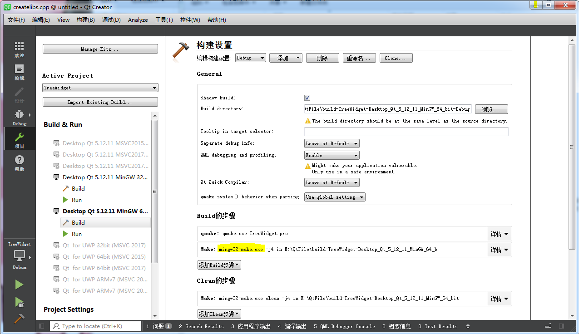Click 浏览... browse button
The width and height of the screenshot is (579, 334).
[x=491, y=109]
